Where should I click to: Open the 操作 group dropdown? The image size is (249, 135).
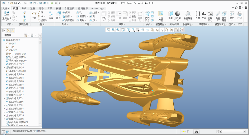coord(10,24)
